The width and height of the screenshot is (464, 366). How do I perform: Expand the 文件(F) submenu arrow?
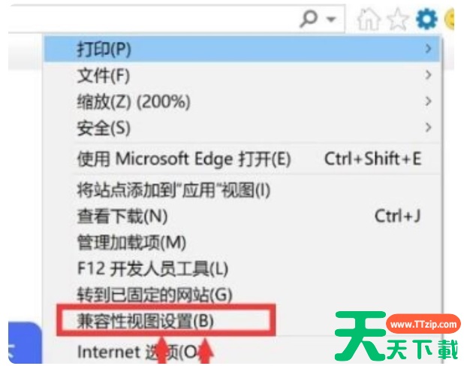428,74
